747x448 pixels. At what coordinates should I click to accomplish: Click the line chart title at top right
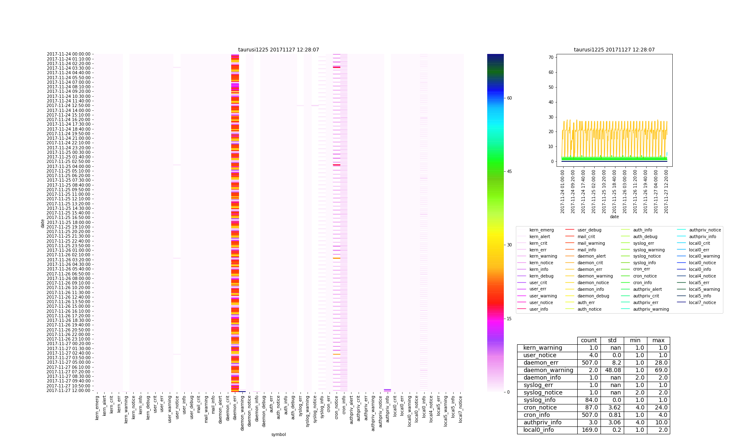[614, 50]
